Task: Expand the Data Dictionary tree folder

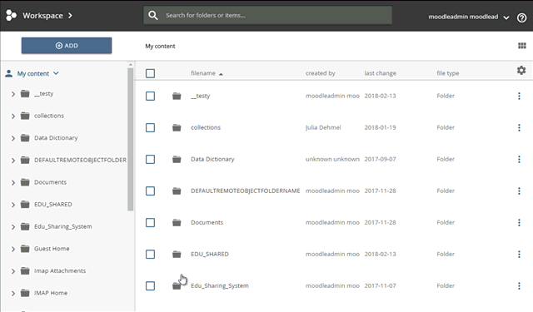Action: pyautogui.click(x=13, y=138)
